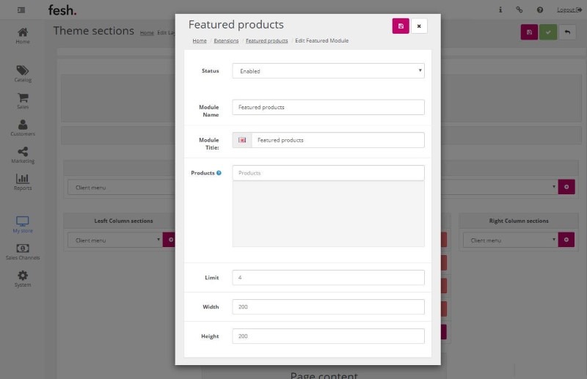The image size is (587, 379).
Task: Open the Left Column Client menu dropdown
Action: click(x=117, y=240)
